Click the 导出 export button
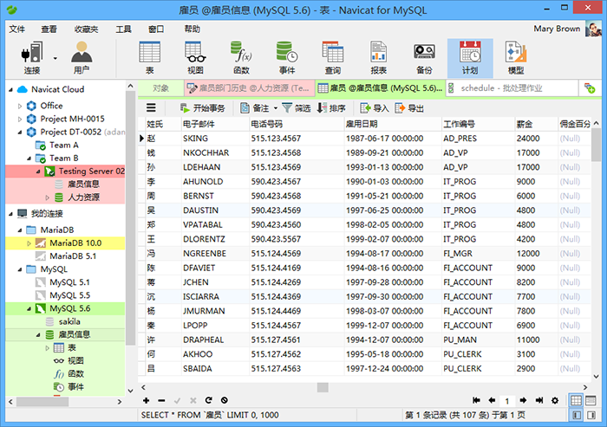 pos(409,108)
